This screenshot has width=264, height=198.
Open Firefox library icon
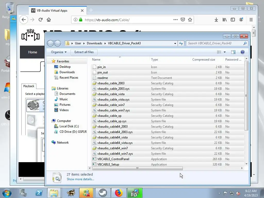click(225, 20)
